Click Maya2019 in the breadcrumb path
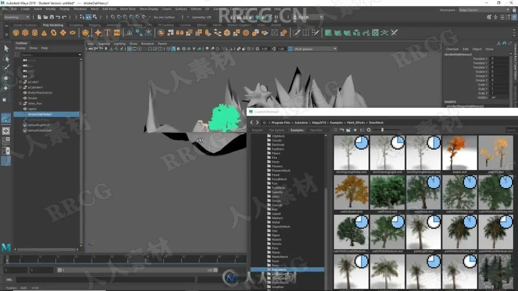The width and height of the screenshot is (518, 291). 319,122
